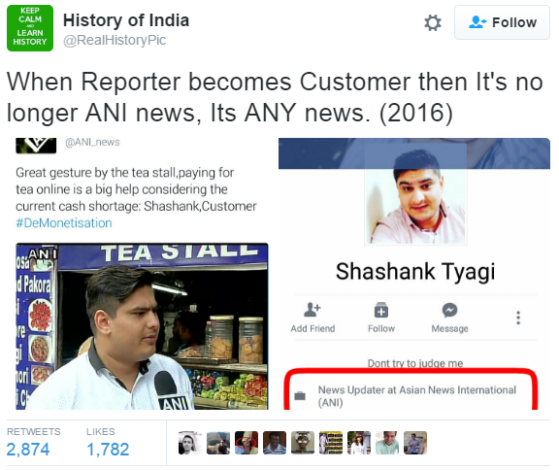Viewport: 559px width, 470px height.
Task: Open Shashank Tyagi's profile photo
Action: tap(415, 194)
